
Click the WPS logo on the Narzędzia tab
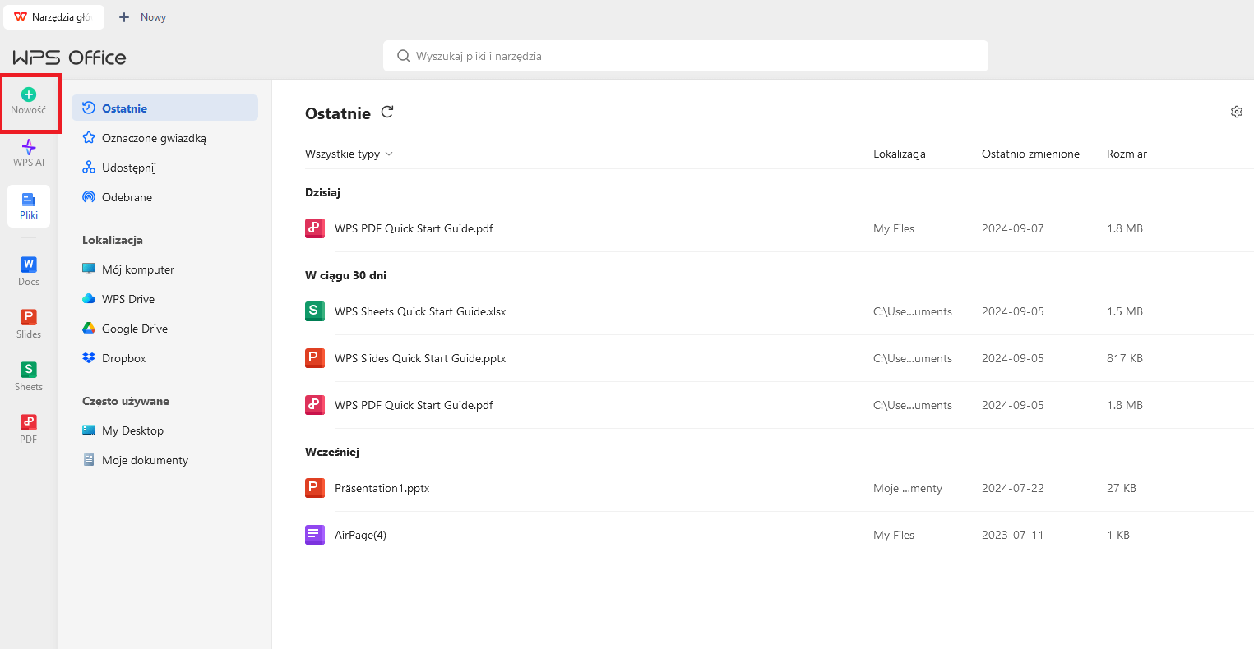tap(21, 17)
